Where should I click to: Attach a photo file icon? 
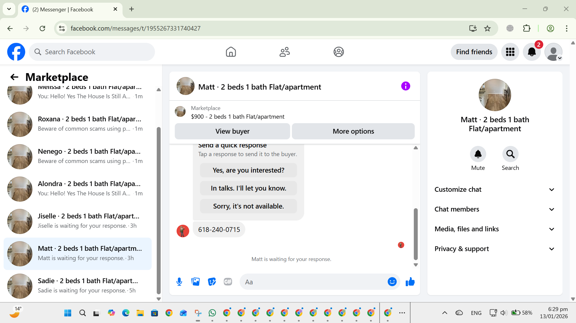[196, 282]
